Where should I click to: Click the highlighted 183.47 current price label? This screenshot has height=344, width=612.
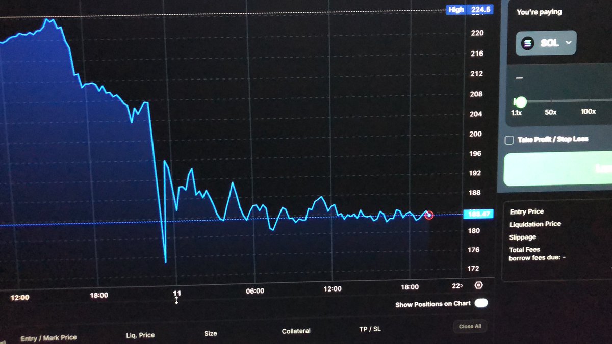coord(478,214)
